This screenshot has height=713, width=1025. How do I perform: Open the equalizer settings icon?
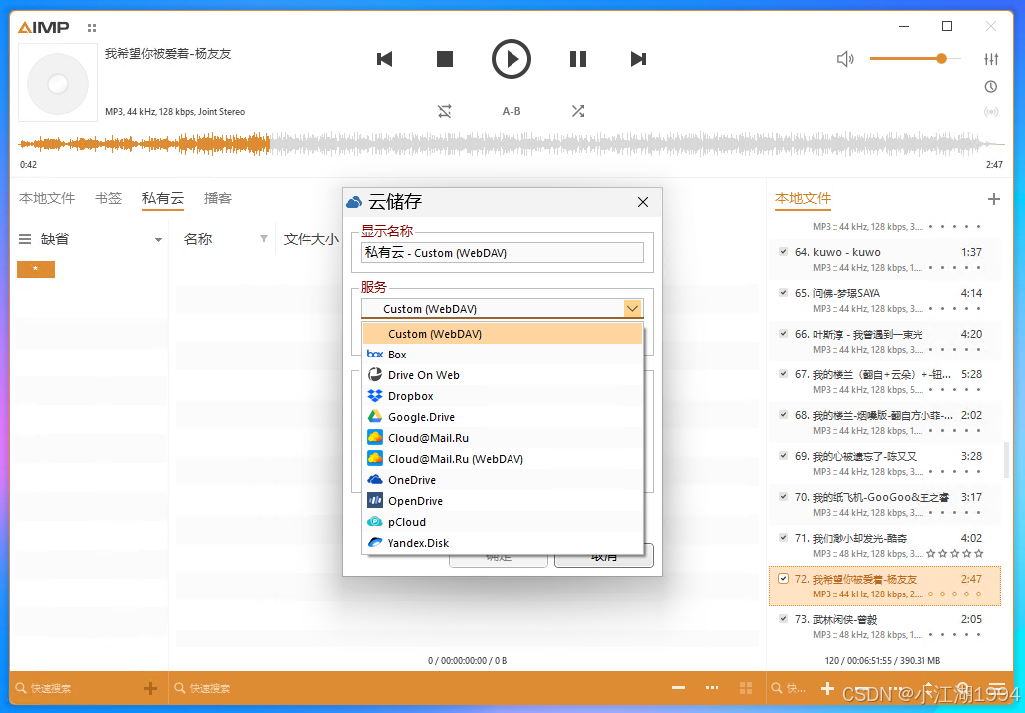pos(991,59)
